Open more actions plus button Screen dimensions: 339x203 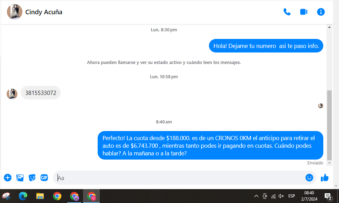[8, 178]
